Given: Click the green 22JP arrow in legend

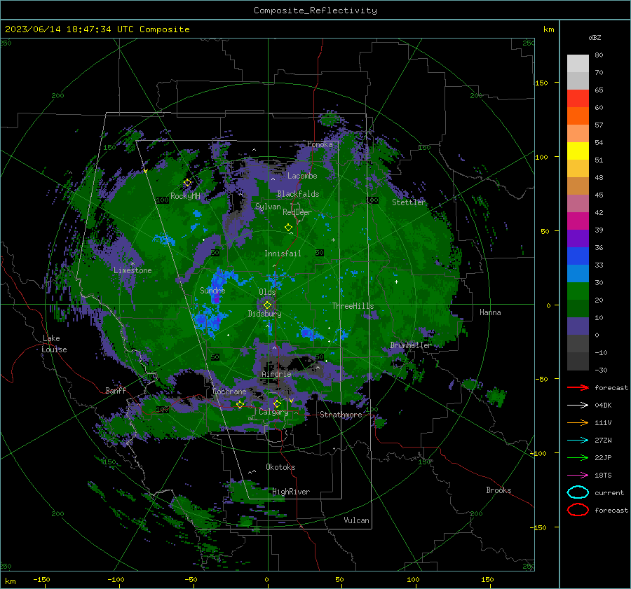Looking at the screenshot, I should tap(578, 457).
